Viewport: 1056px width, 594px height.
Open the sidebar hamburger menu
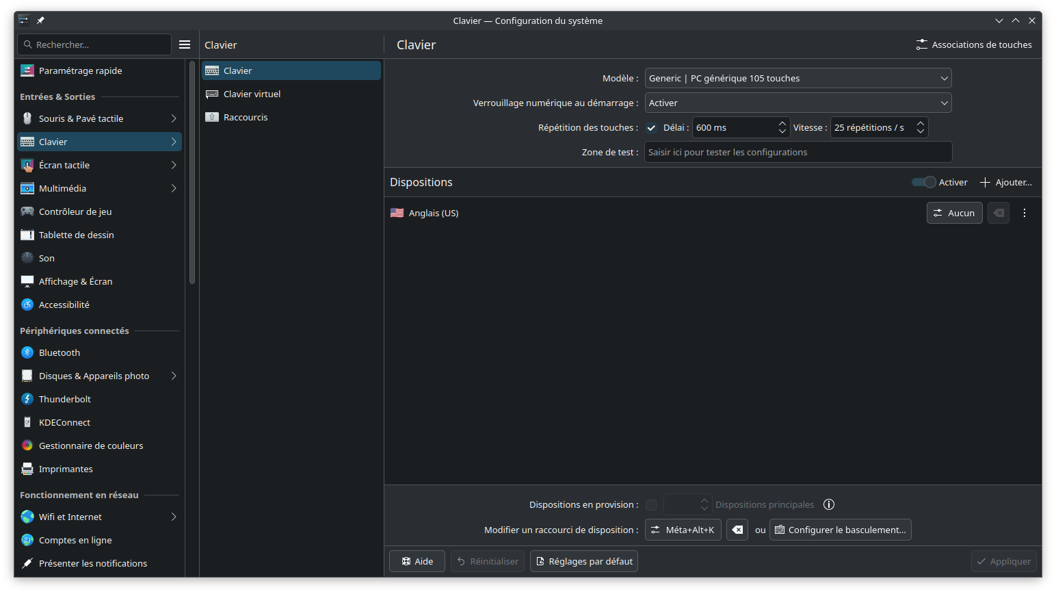[x=185, y=44]
